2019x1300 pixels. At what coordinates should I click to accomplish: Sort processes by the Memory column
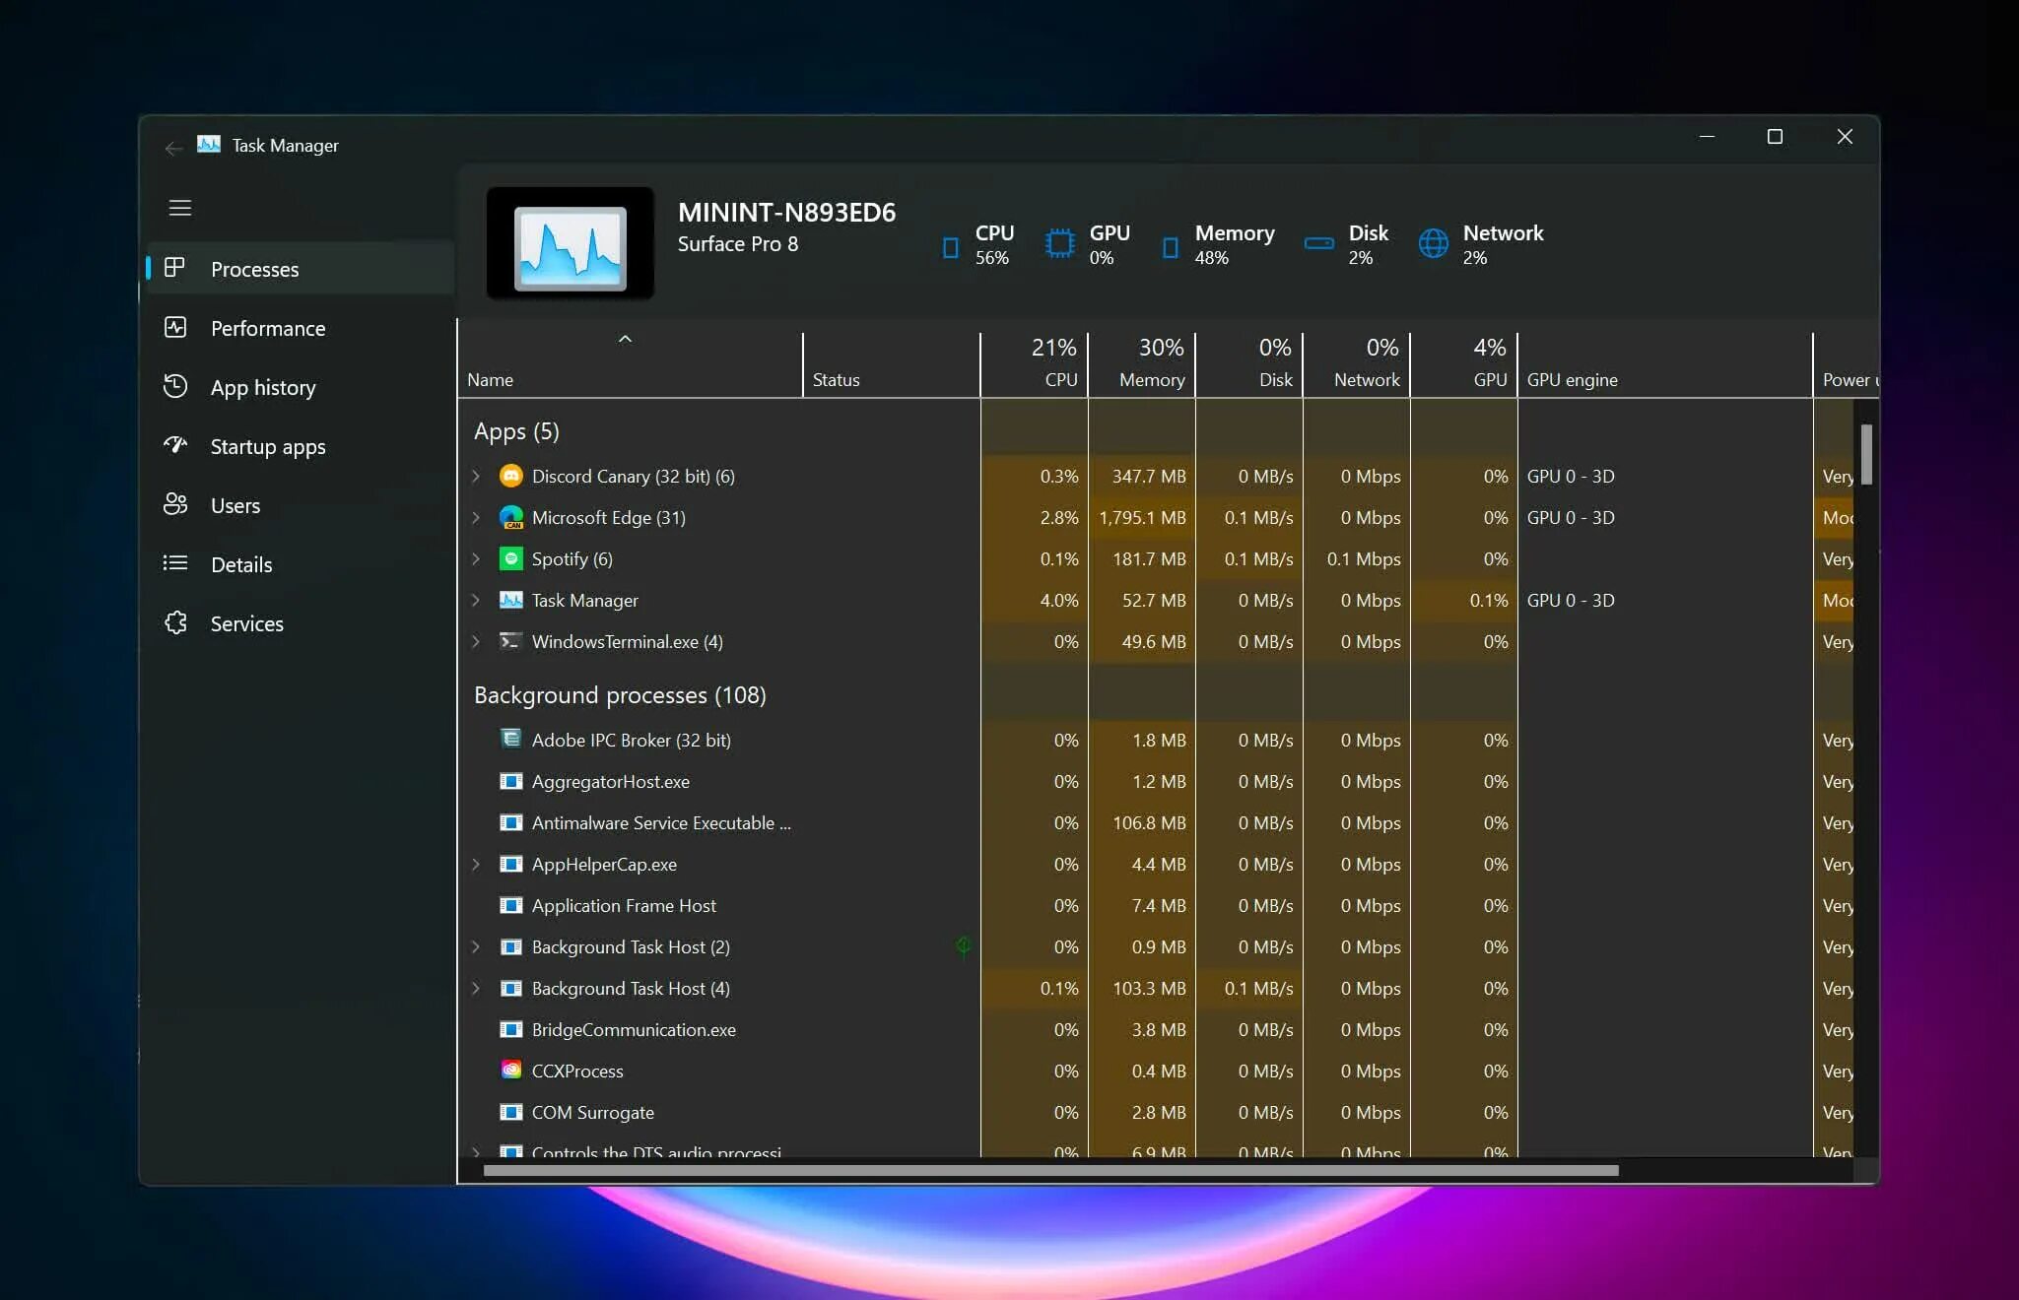(1143, 364)
